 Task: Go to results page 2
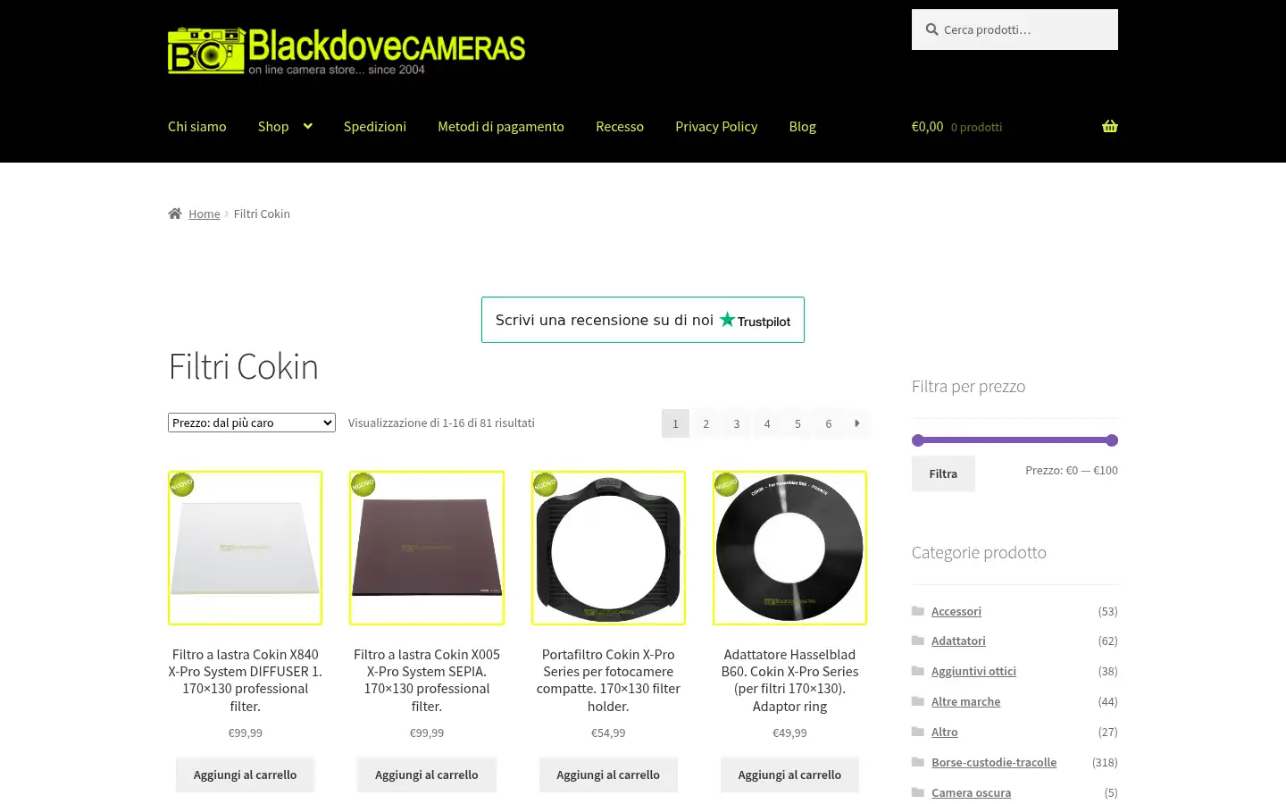coord(706,423)
